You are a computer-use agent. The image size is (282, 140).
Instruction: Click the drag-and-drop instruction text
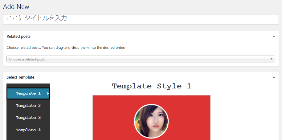tap(66, 48)
